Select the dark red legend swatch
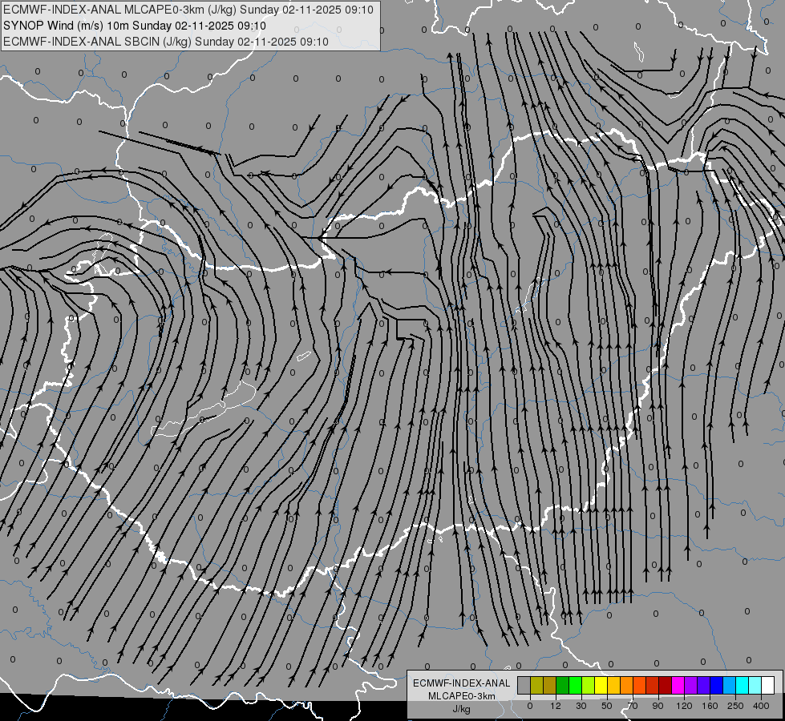785x721 pixels. click(x=665, y=685)
